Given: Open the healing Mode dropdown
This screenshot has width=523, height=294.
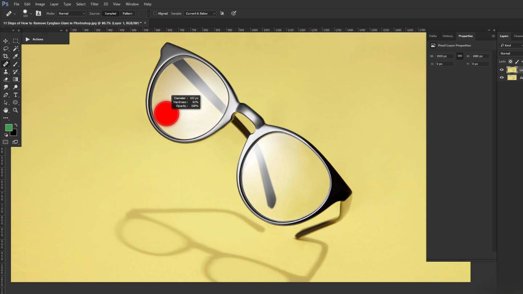Looking at the screenshot, I should [x=71, y=13].
